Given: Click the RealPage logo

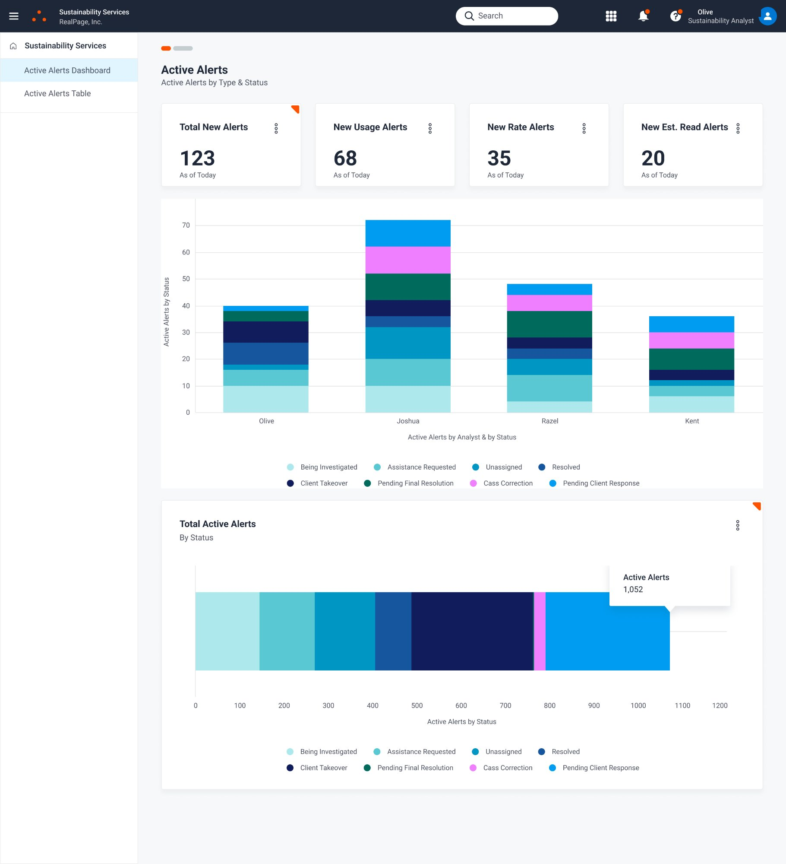Looking at the screenshot, I should click(40, 16).
